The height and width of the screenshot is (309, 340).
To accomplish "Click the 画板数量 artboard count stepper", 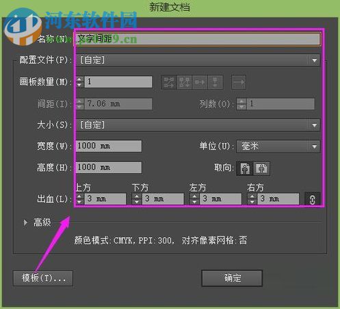I will pos(80,82).
